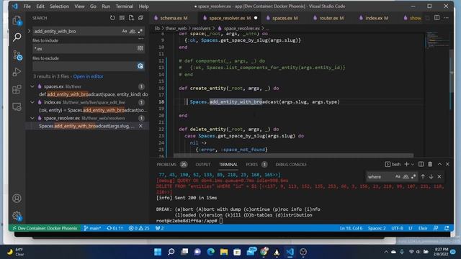
Task: Open the Explorer view in activity bar
Action: pyautogui.click(x=17, y=20)
